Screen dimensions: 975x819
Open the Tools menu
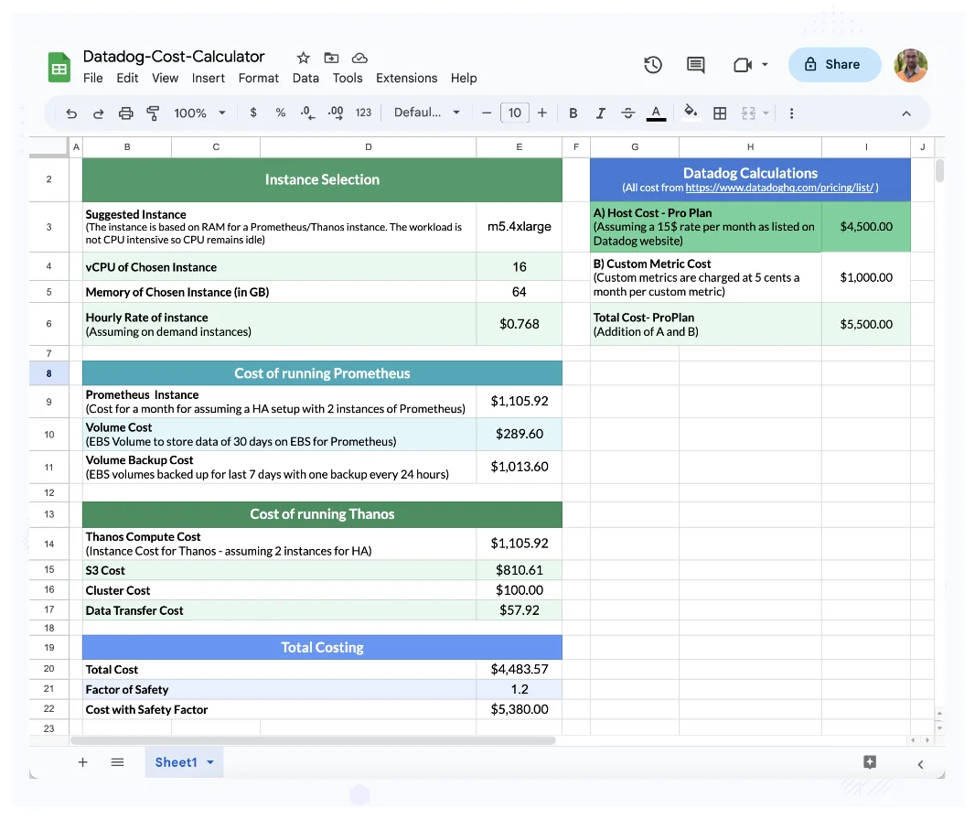coord(347,78)
